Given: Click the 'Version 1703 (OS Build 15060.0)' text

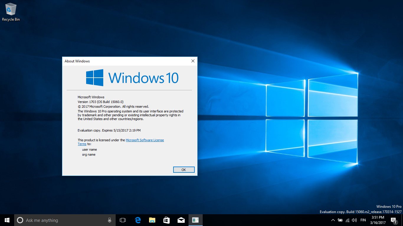Looking at the screenshot, I should pyautogui.click(x=101, y=102).
